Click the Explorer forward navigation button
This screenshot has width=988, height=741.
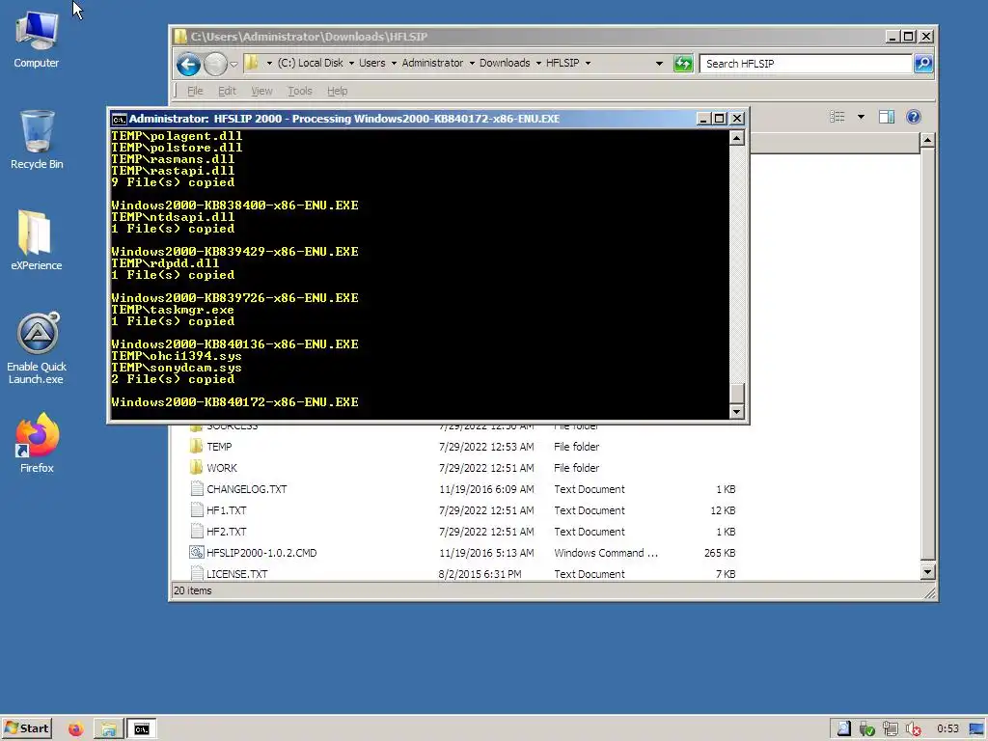click(215, 64)
